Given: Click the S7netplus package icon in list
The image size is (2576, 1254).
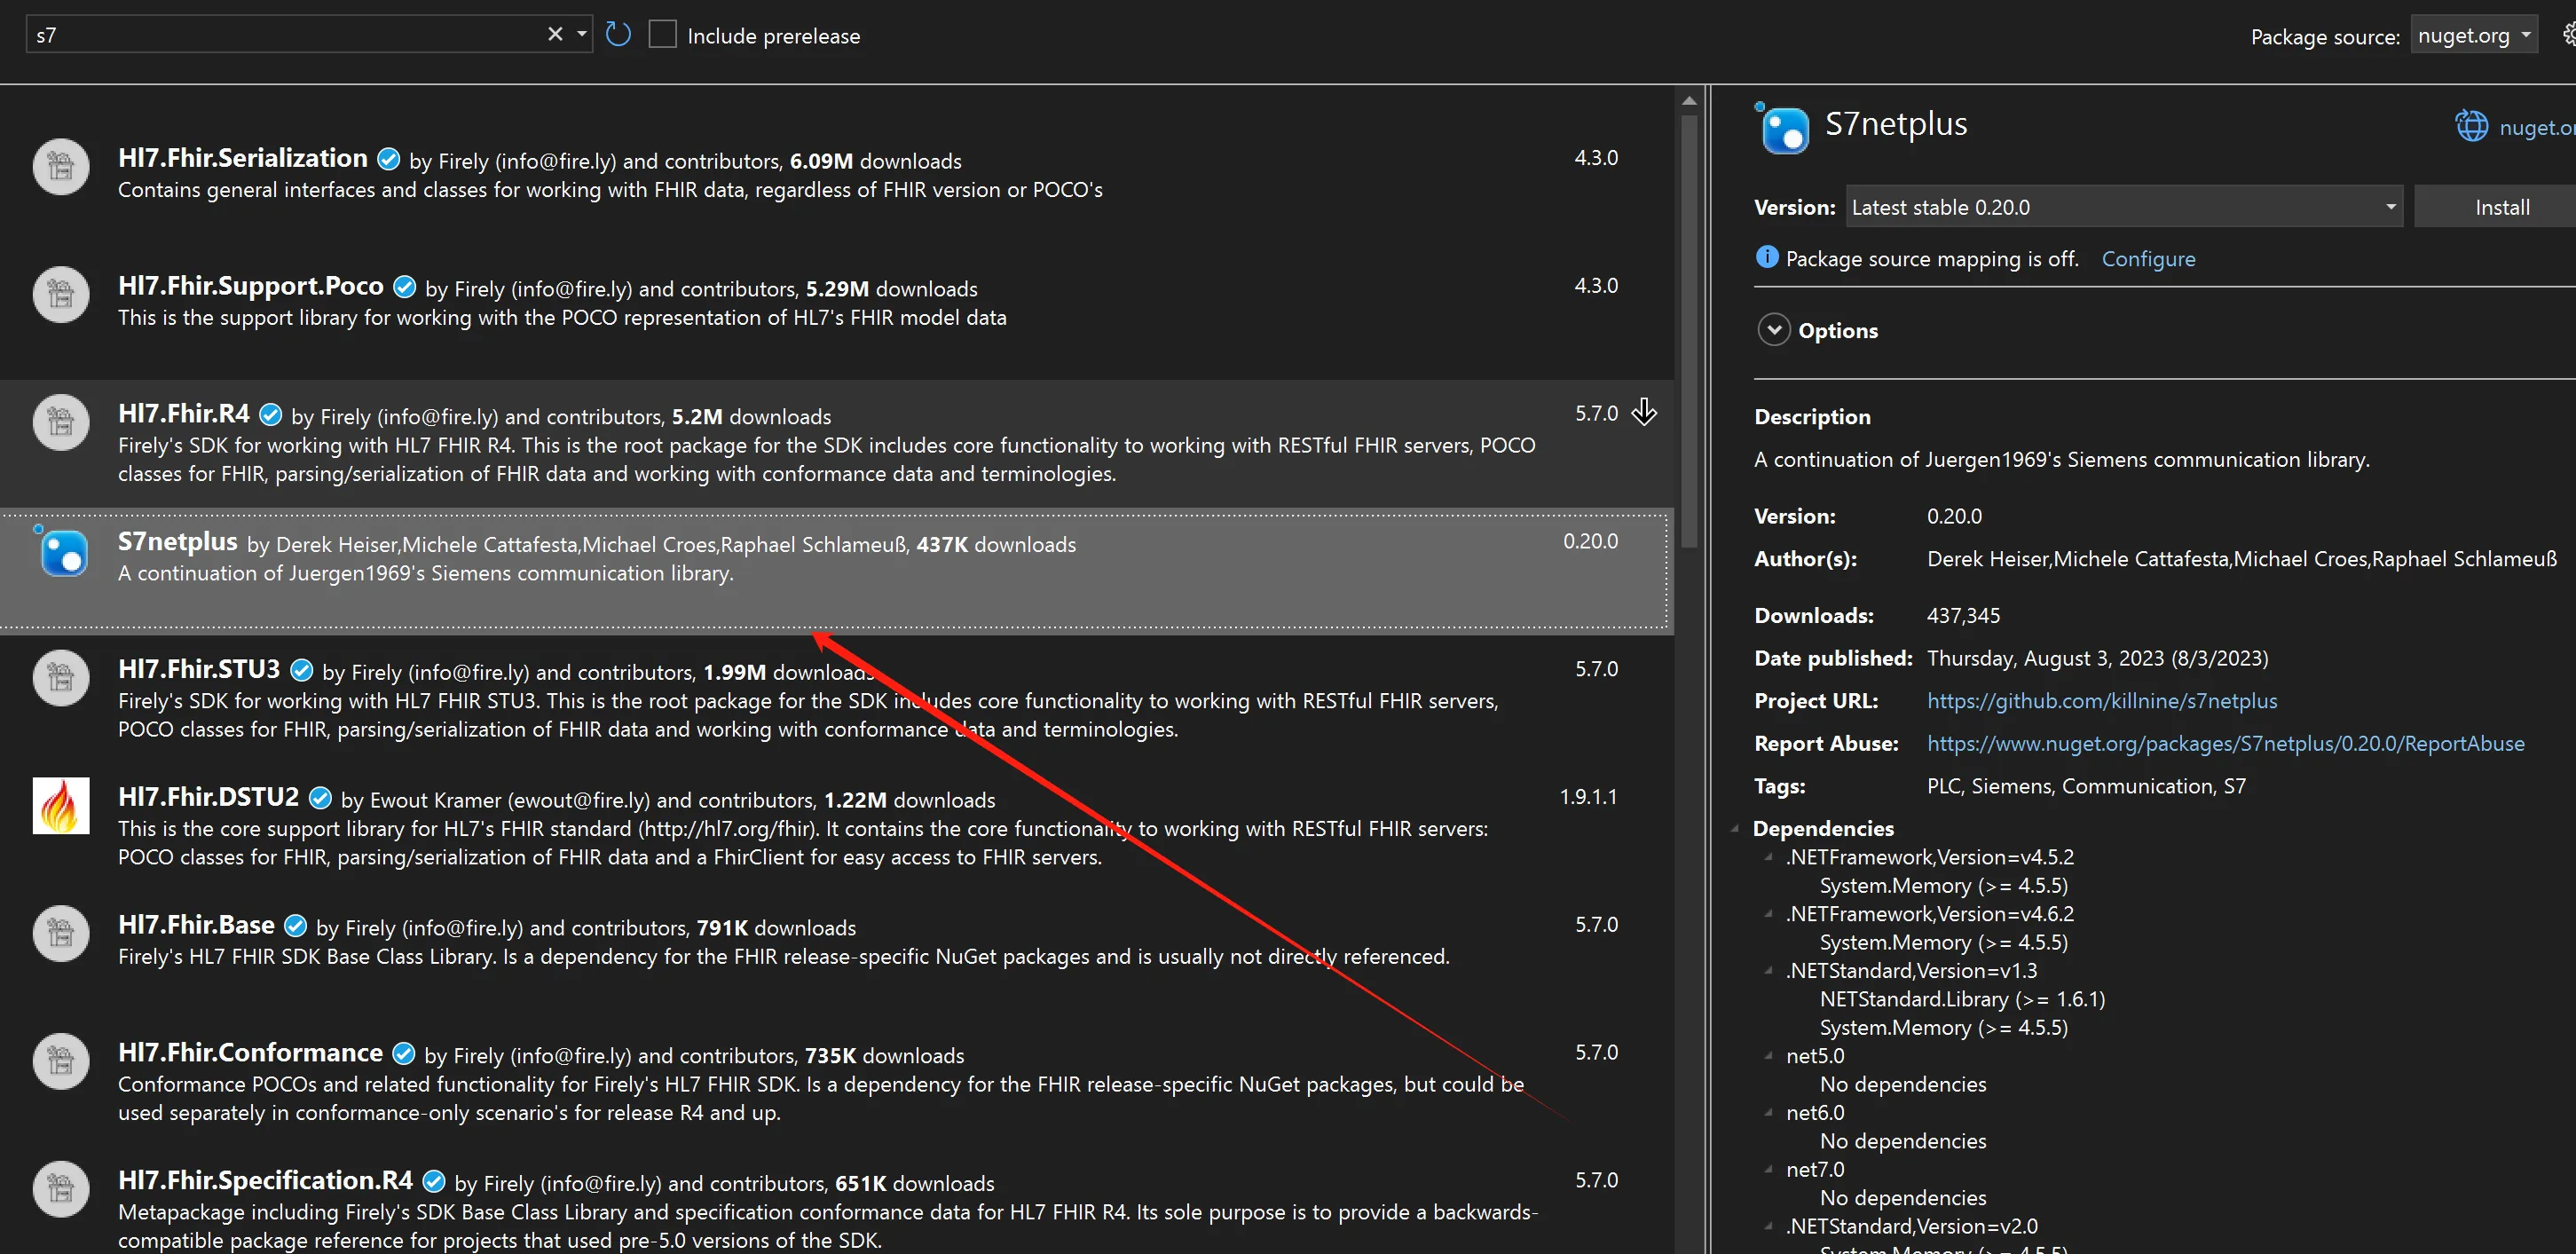Looking at the screenshot, I should (63, 552).
